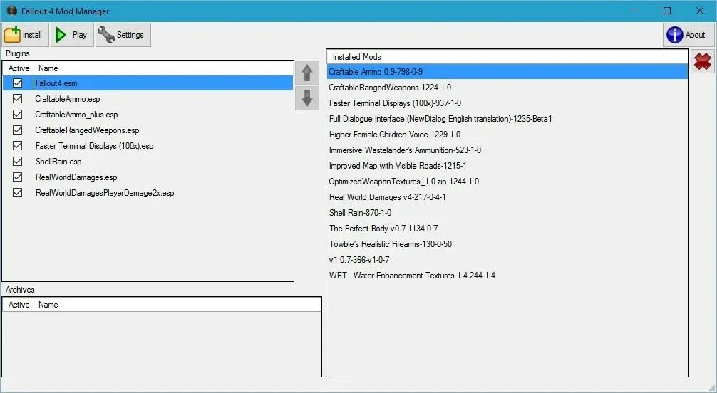Uncheck the Fallout4.esm plugin
The width and height of the screenshot is (717, 393).
[17, 83]
